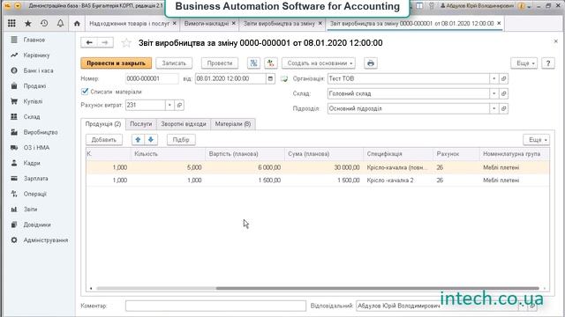Open Організація Тест ТОВ record link icon

pos(504,78)
